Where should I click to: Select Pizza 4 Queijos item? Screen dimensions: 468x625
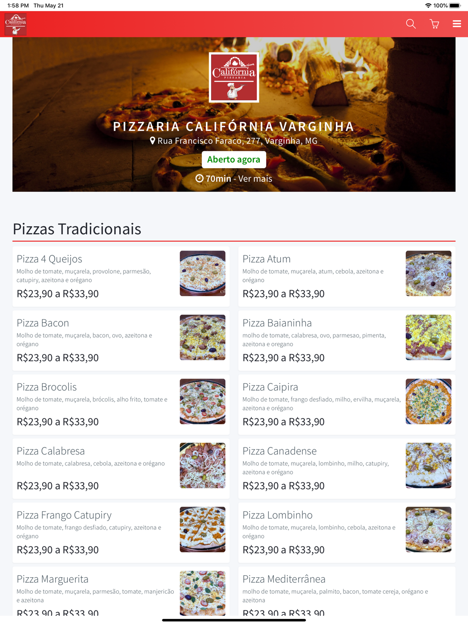tap(121, 276)
